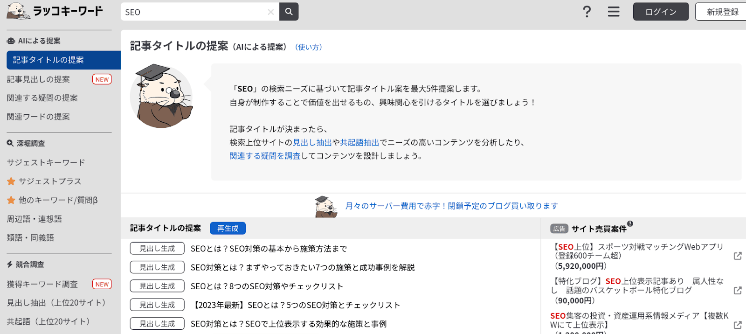Click the help icon next to サイト売買案件
The width and height of the screenshot is (746, 334).
coord(630,224)
